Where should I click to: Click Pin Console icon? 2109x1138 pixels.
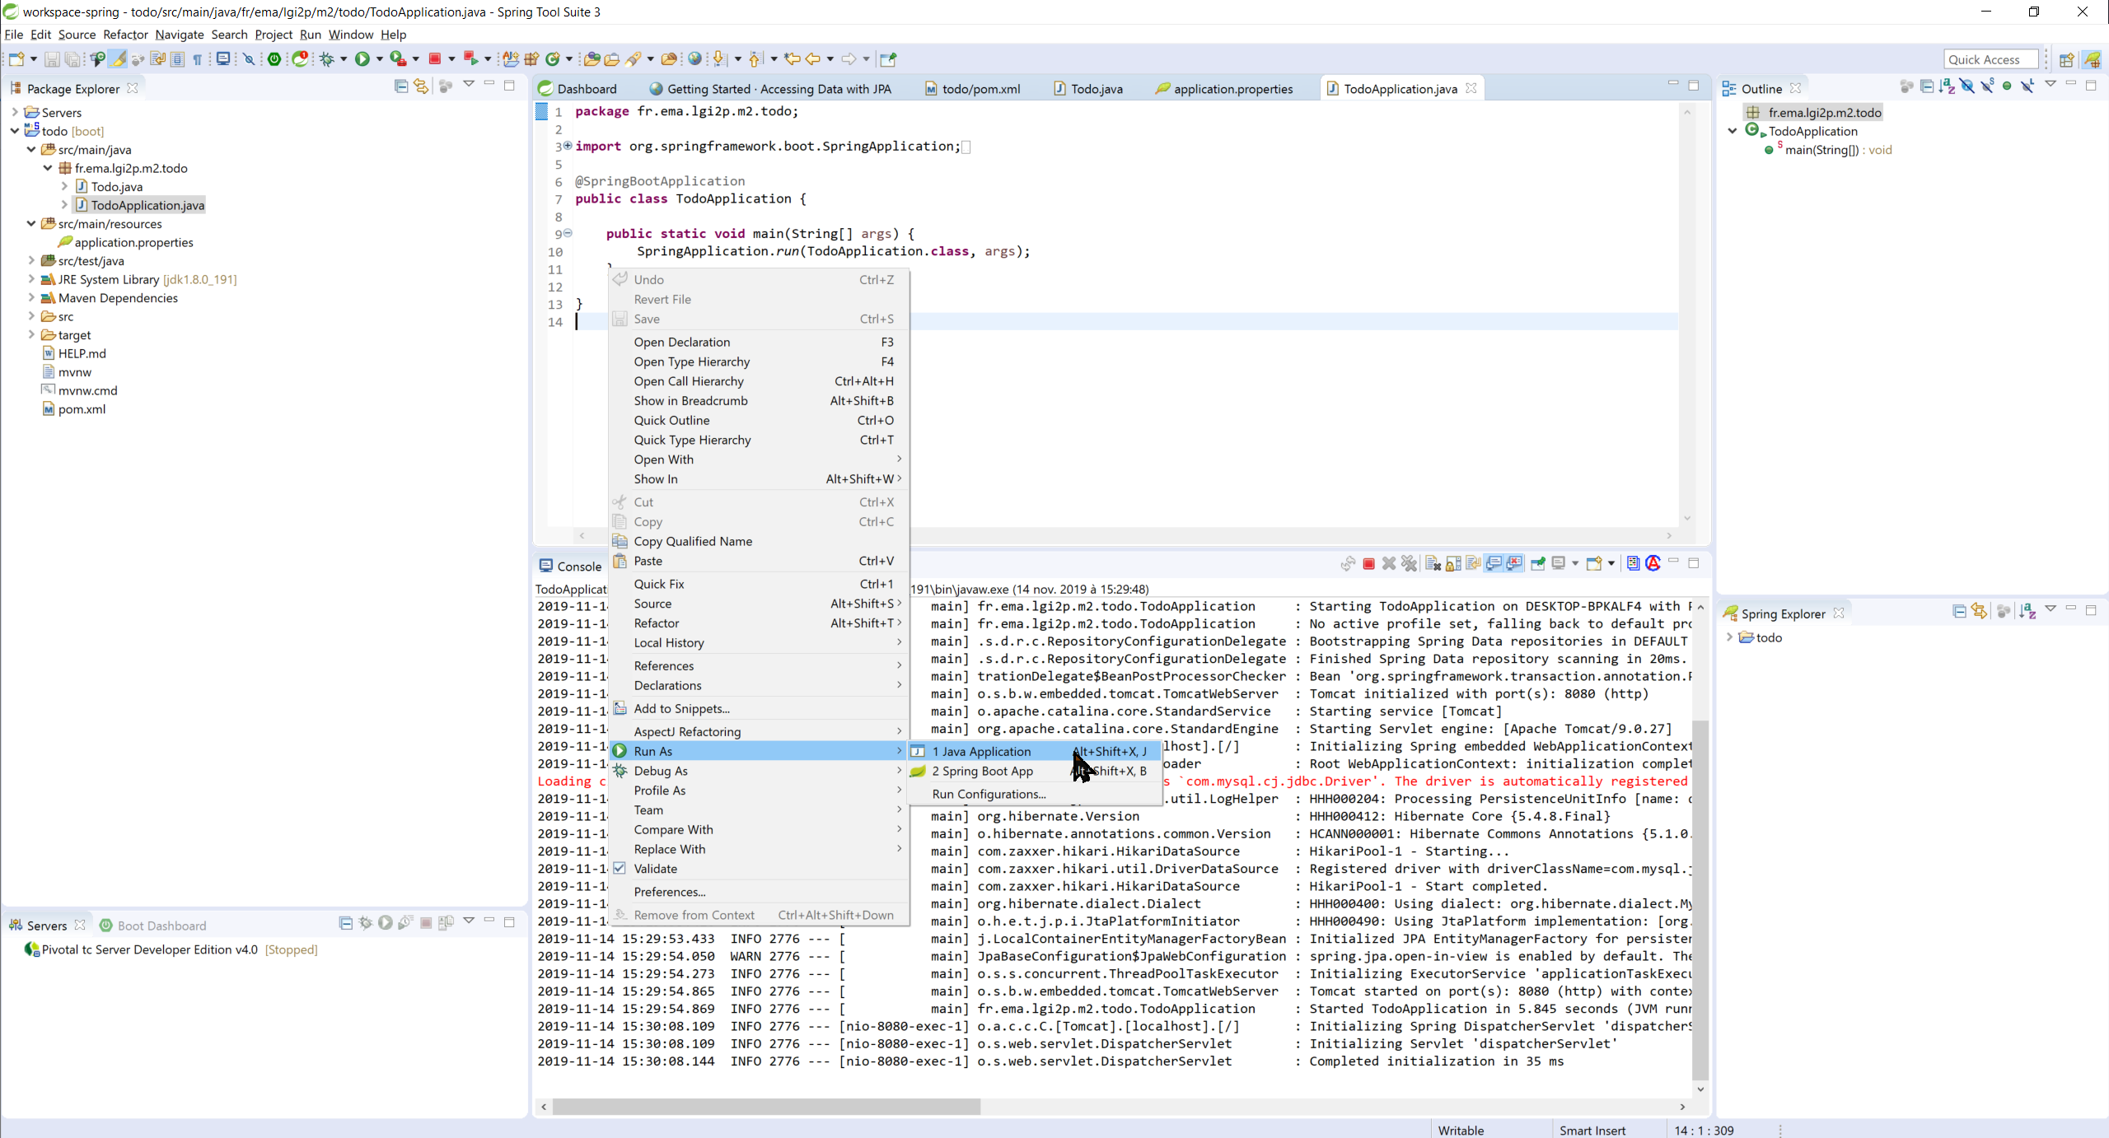tap(1537, 564)
